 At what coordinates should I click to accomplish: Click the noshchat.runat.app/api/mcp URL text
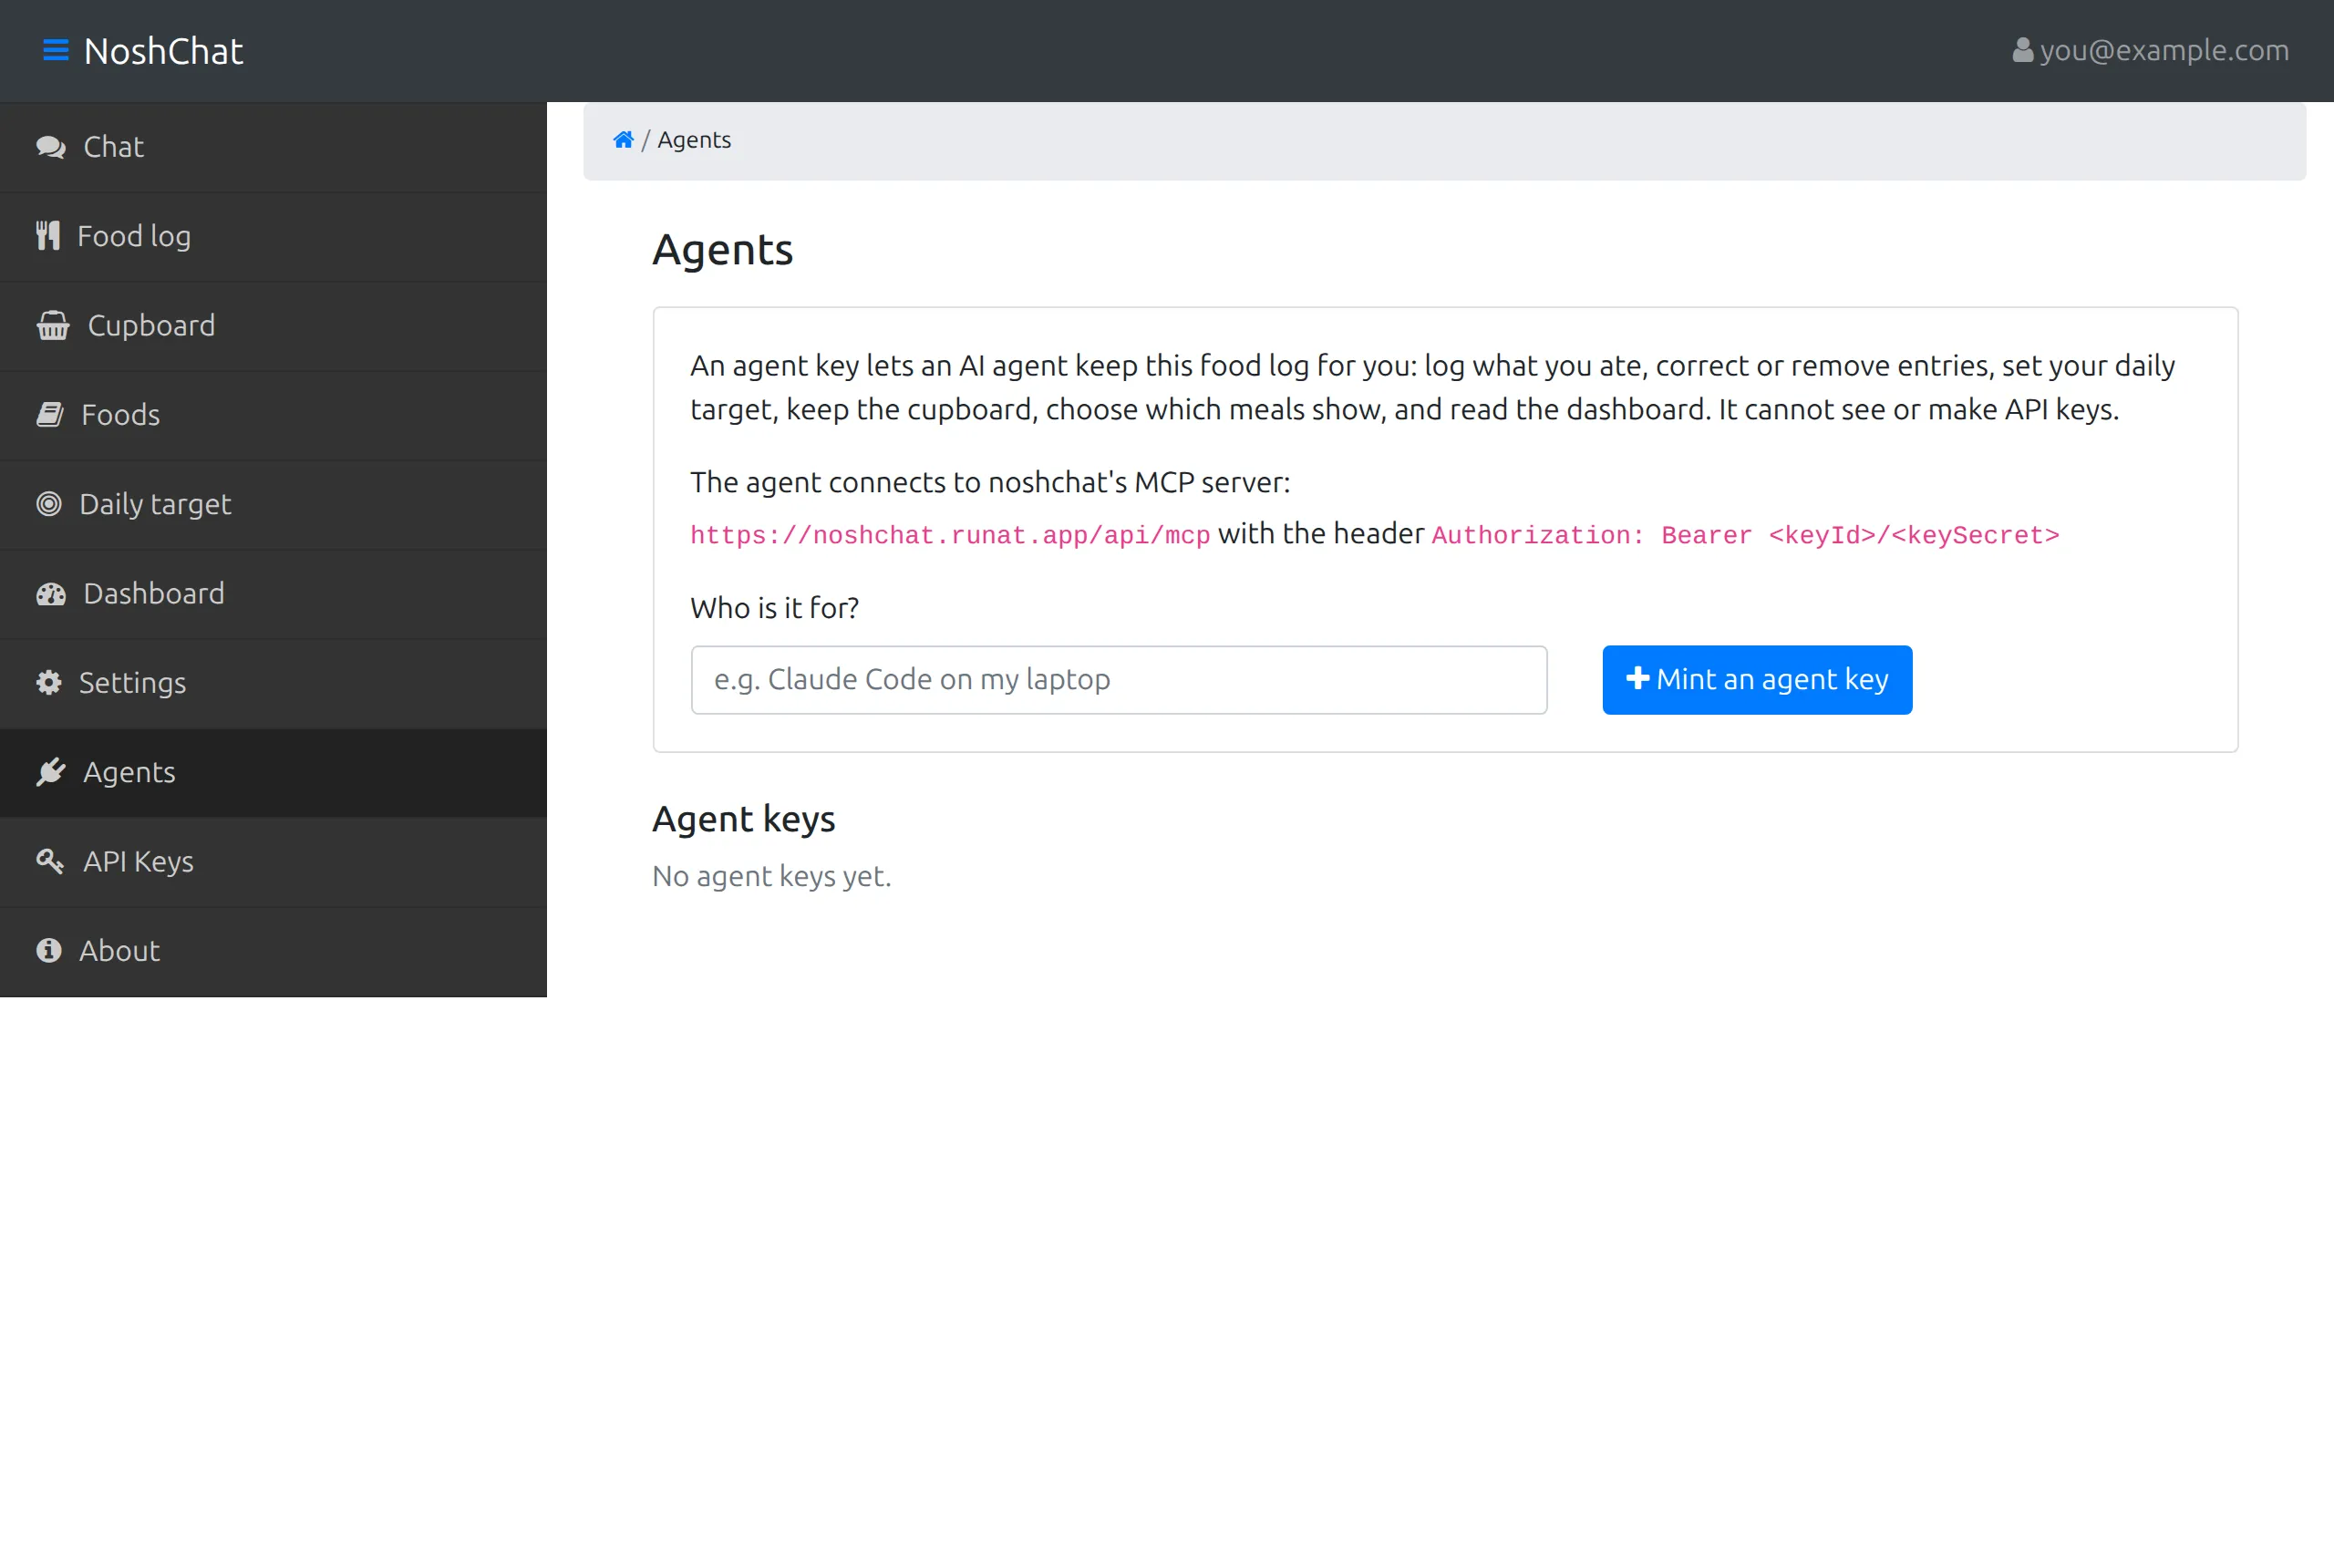(x=950, y=536)
